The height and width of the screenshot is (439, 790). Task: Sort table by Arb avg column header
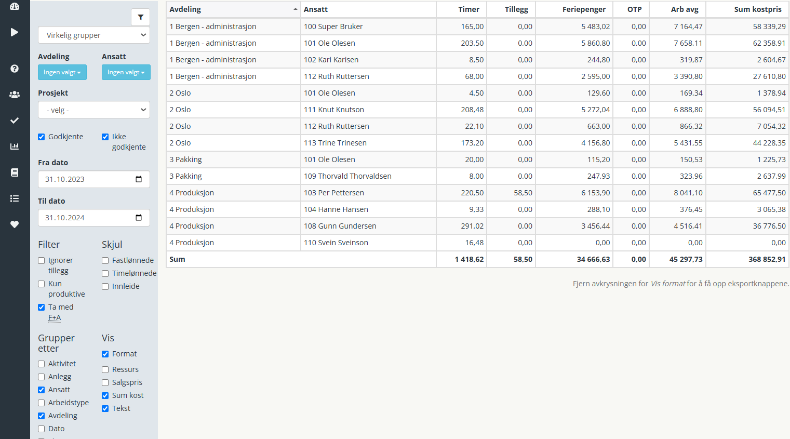pyautogui.click(x=678, y=9)
